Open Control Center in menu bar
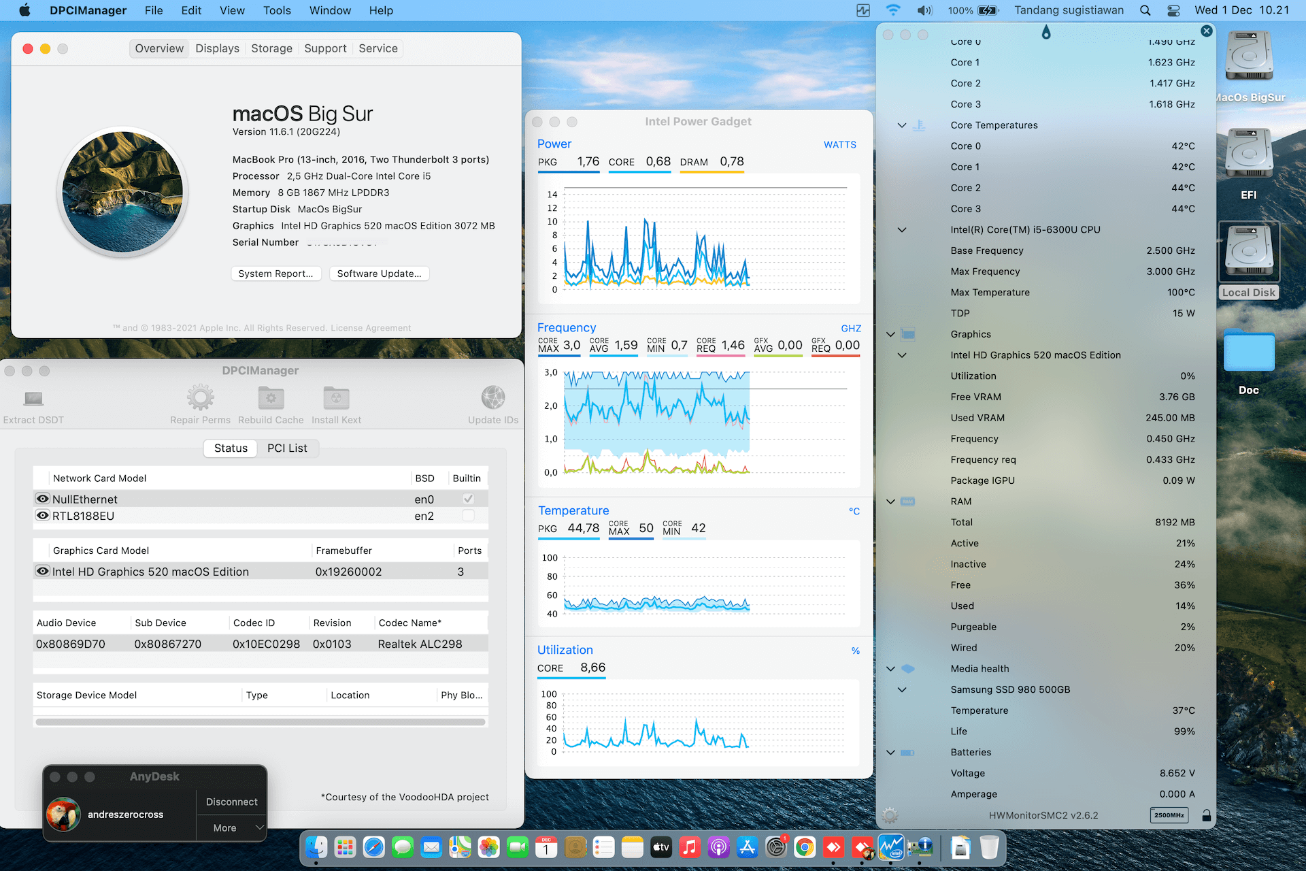This screenshot has height=871, width=1306. (1174, 10)
